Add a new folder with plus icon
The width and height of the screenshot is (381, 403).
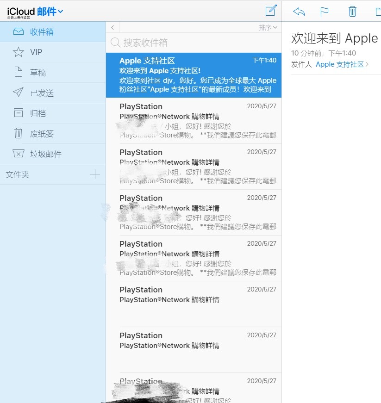pyautogui.click(x=95, y=174)
